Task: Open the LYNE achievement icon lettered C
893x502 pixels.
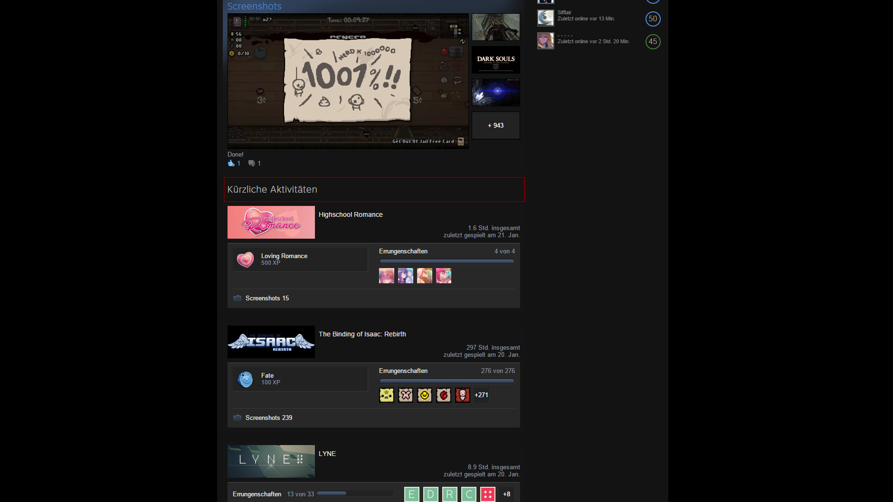Action: [469, 494]
